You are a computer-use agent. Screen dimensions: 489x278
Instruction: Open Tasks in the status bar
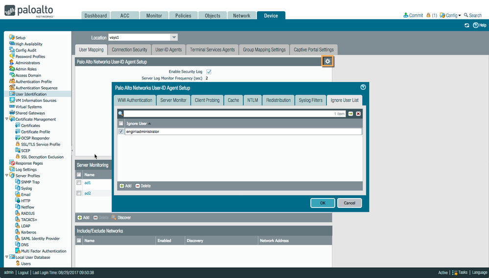click(460, 273)
